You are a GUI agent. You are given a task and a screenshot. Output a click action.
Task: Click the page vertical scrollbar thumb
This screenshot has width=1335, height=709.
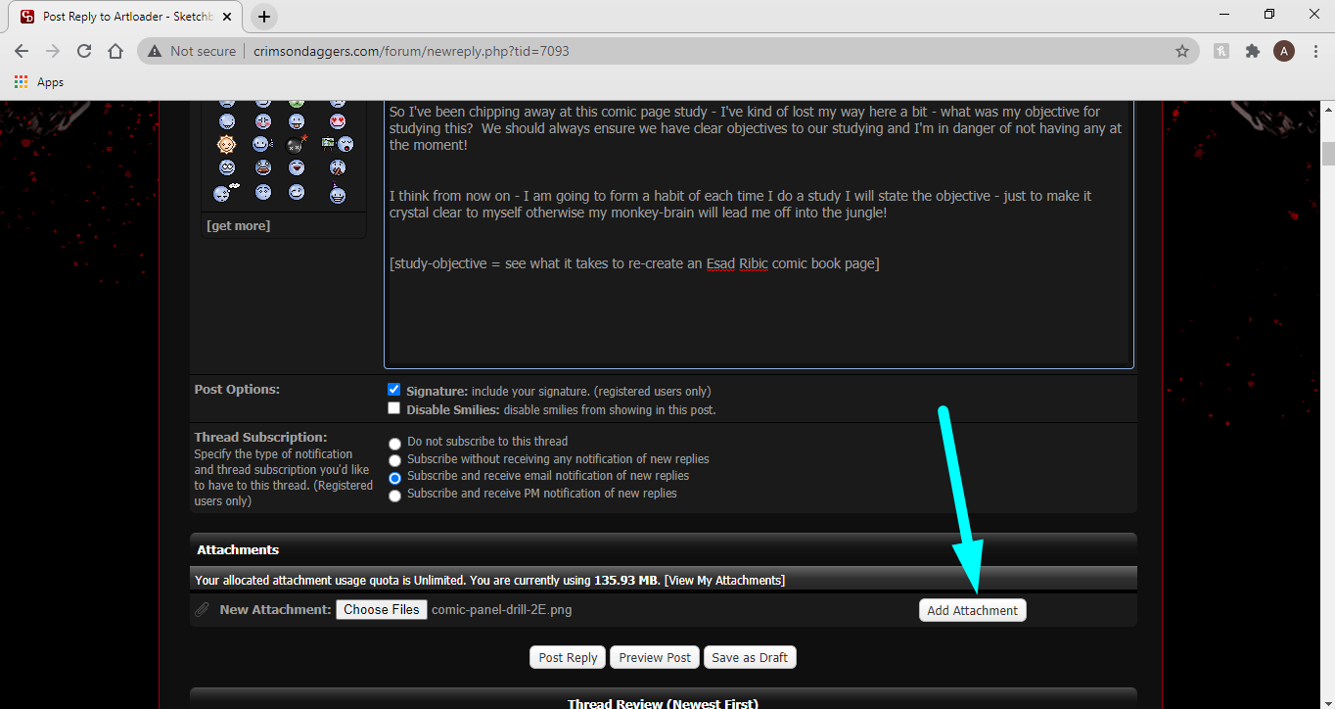[1327, 154]
